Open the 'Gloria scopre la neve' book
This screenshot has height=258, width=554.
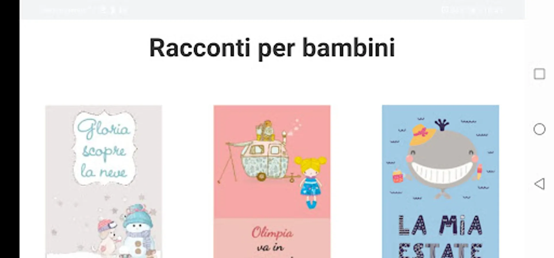(x=104, y=181)
